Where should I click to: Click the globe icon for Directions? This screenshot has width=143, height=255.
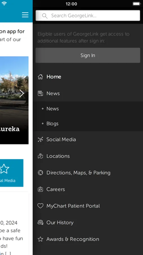pyautogui.click(x=40, y=173)
